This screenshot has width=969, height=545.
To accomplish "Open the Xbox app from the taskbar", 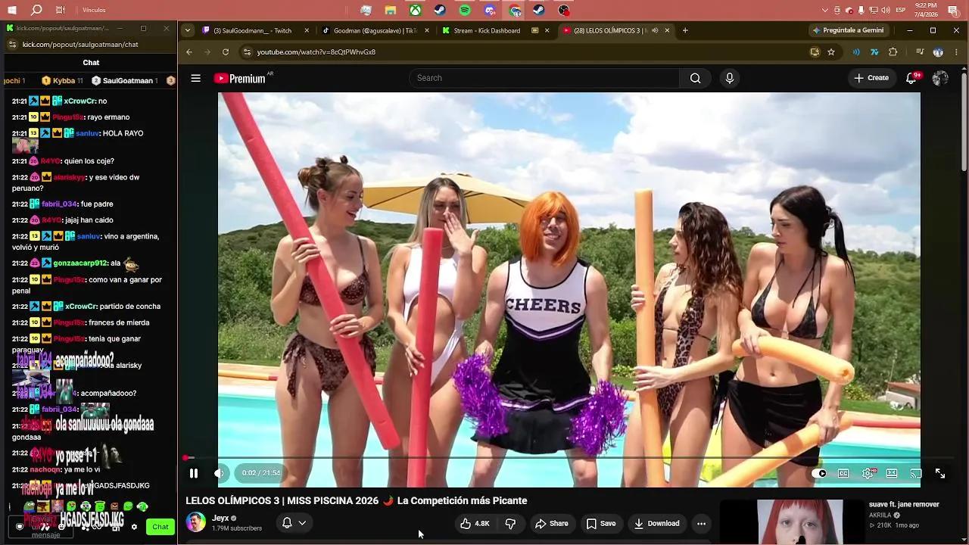I will [x=415, y=11].
